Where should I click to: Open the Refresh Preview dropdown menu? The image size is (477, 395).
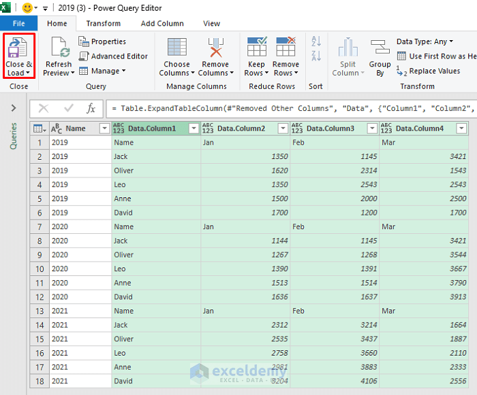72,73
